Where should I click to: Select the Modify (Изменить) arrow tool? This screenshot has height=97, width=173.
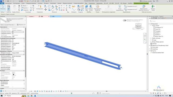click(x=3, y=7)
